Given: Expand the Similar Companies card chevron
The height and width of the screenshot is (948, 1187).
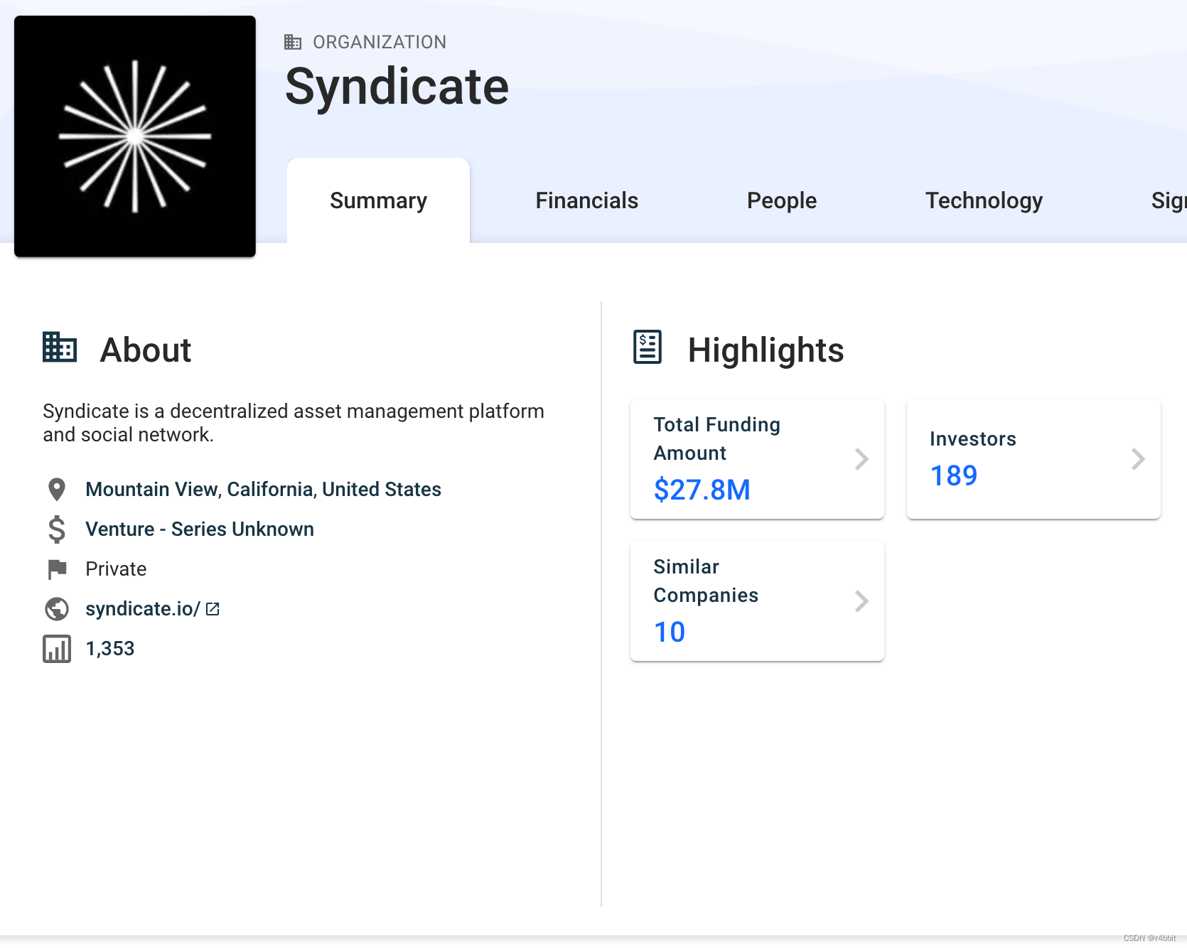Looking at the screenshot, I should tap(861, 601).
